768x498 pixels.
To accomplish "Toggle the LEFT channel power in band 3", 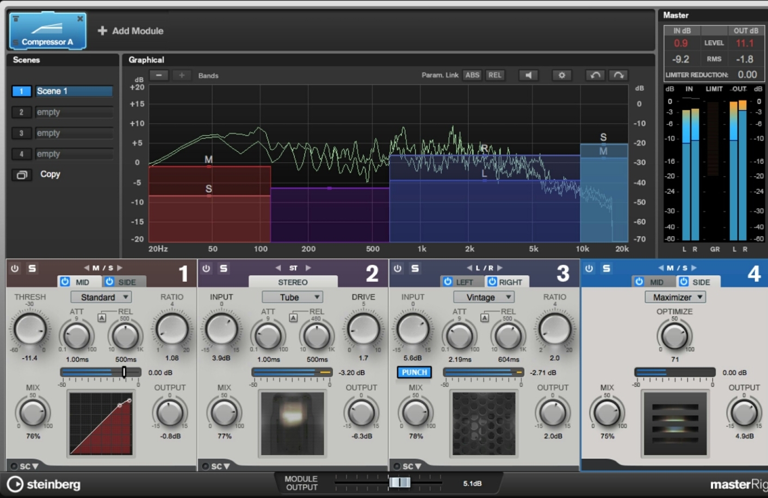I will [448, 281].
